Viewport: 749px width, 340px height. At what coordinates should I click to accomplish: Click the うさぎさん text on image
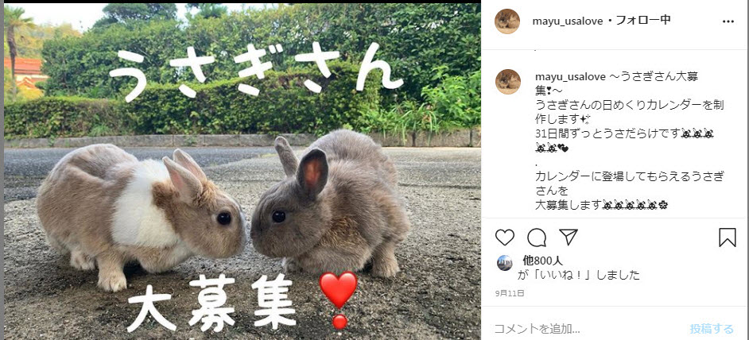pyautogui.click(x=256, y=72)
